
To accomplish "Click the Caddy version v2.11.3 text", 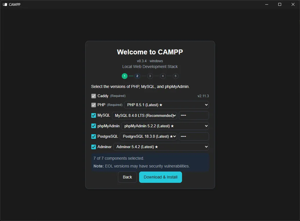I will pos(203,96).
